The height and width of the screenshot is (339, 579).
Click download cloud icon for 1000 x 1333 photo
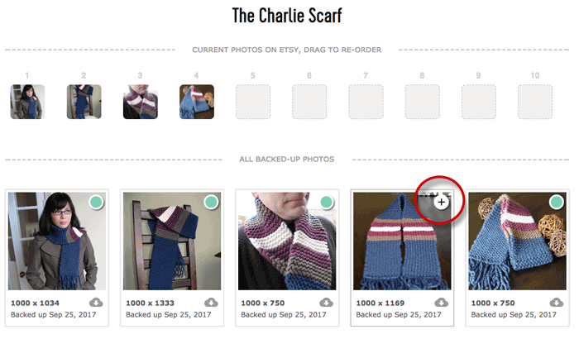pos(211,303)
